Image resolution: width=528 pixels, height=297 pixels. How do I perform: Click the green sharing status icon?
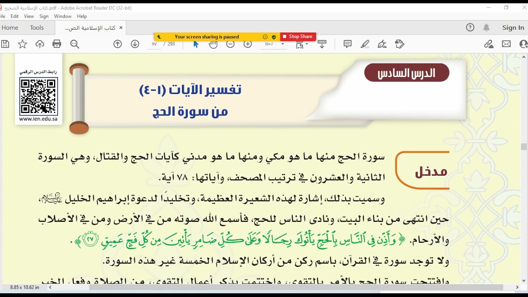(159, 37)
